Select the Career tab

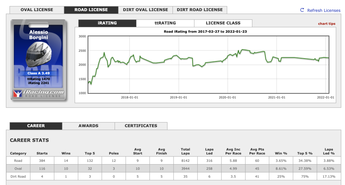click(36, 126)
